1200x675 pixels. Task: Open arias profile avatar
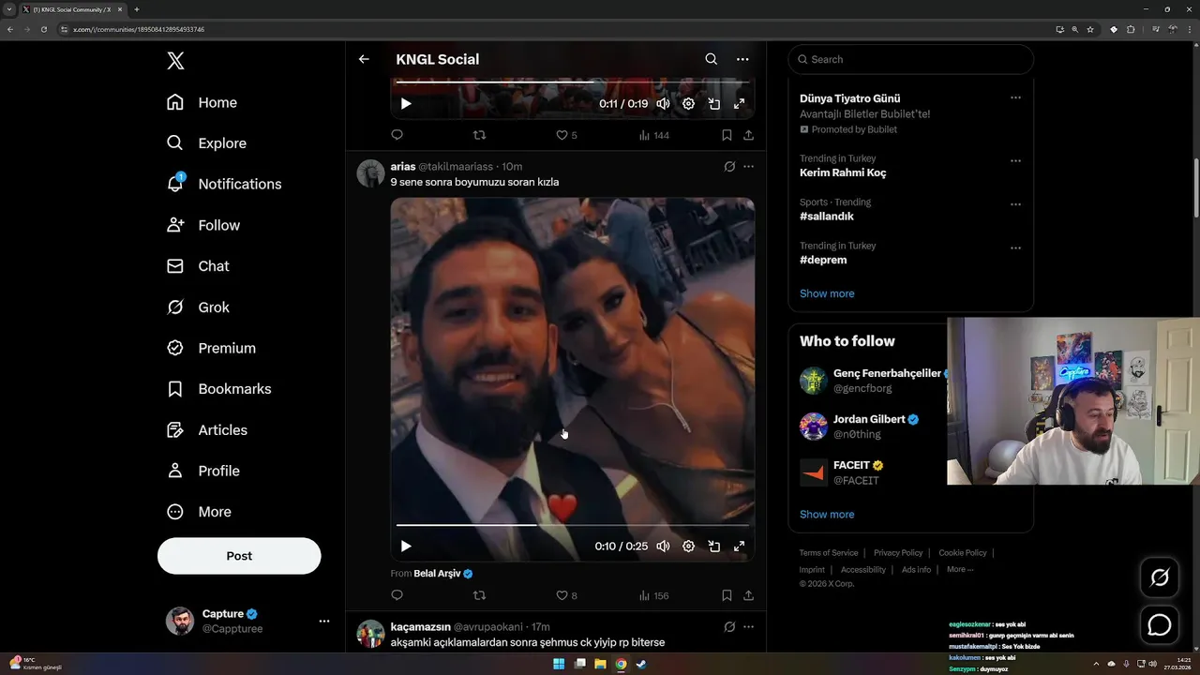[x=370, y=173]
